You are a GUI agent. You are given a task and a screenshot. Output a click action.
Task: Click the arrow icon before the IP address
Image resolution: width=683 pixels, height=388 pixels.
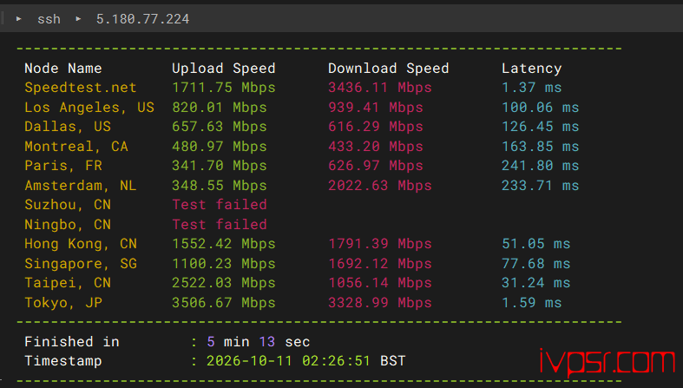tap(78, 19)
